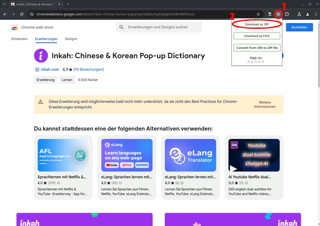Click the CRX extractor extension icon
Image resolution: width=320 pixels, height=226 pixels.
coord(278,14)
